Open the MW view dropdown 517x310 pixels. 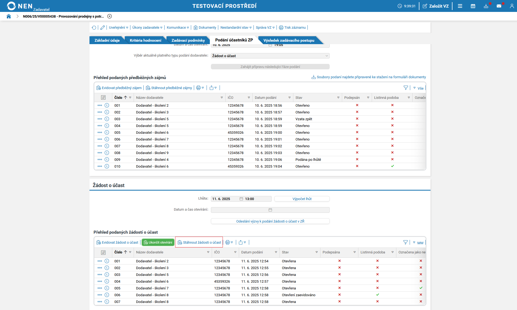point(418,243)
